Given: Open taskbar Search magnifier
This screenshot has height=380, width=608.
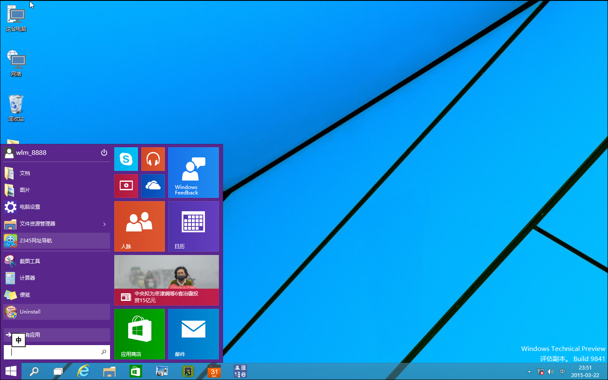Looking at the screenshot, I should click(x=34, y=371).
